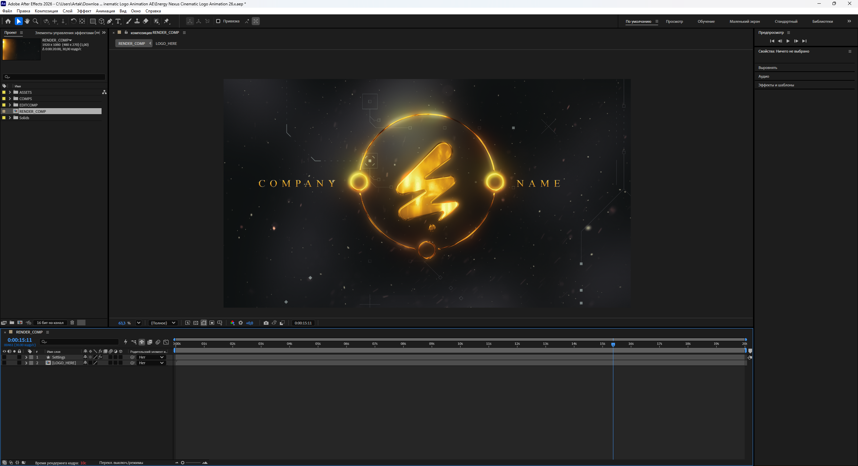The image size is (858, 466).
Task: Toggle visibility of the LOGO_HERE layer
Action: click(x=4, y=363)
